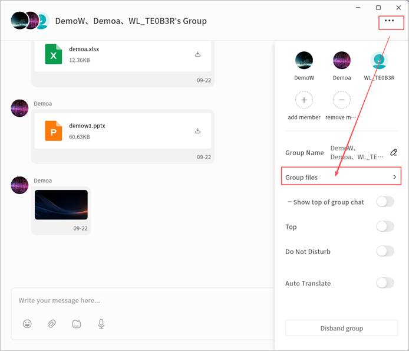This screenshot has height=351, width=409.
Task: Download the demoa.xlsx file
Action: click(198, 54)
